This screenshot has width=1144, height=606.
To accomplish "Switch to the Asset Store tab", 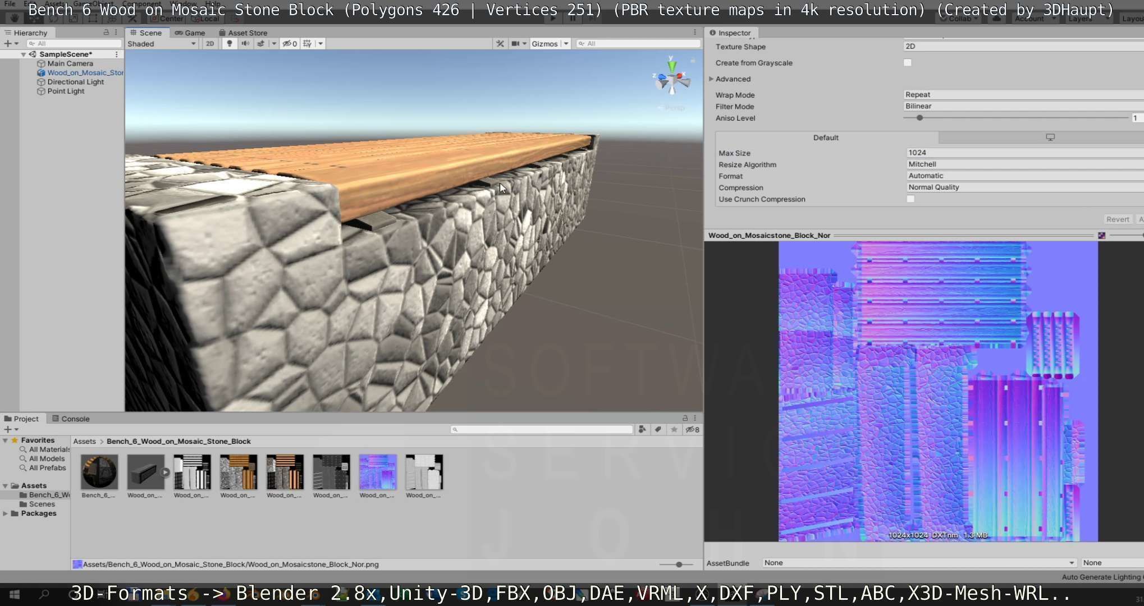I will click(x=243, y=33).
